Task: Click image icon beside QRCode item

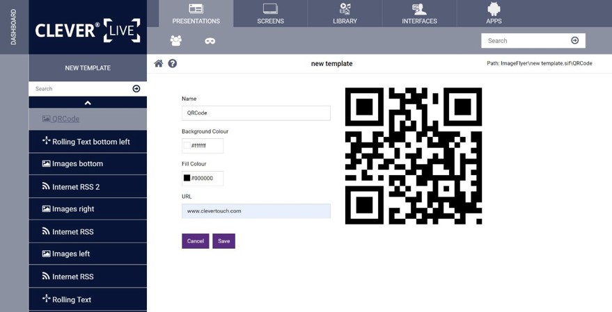Action: click(x=46, y=119)
